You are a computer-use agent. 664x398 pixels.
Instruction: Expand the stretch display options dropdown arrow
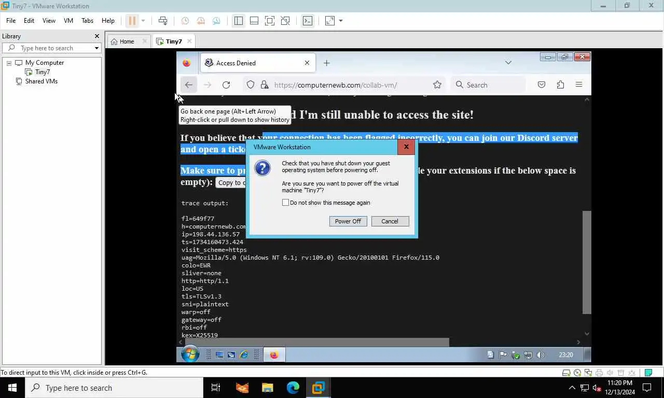(341, 21)
